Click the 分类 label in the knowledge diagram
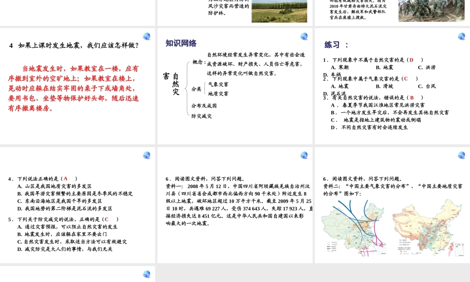The image size is (470, 282). 196,89
